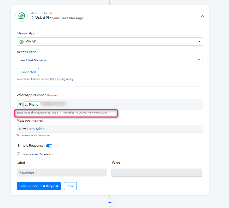This screenshot has height=208, width=229.
Task: Click the resize handle of Value text area
Action: (x=201, y=175)
